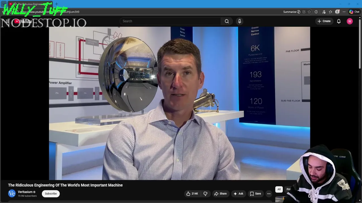Click the video player to pause playback
Image resolution: width=362 pixels, height=203 pixels.
click(179, 103)
